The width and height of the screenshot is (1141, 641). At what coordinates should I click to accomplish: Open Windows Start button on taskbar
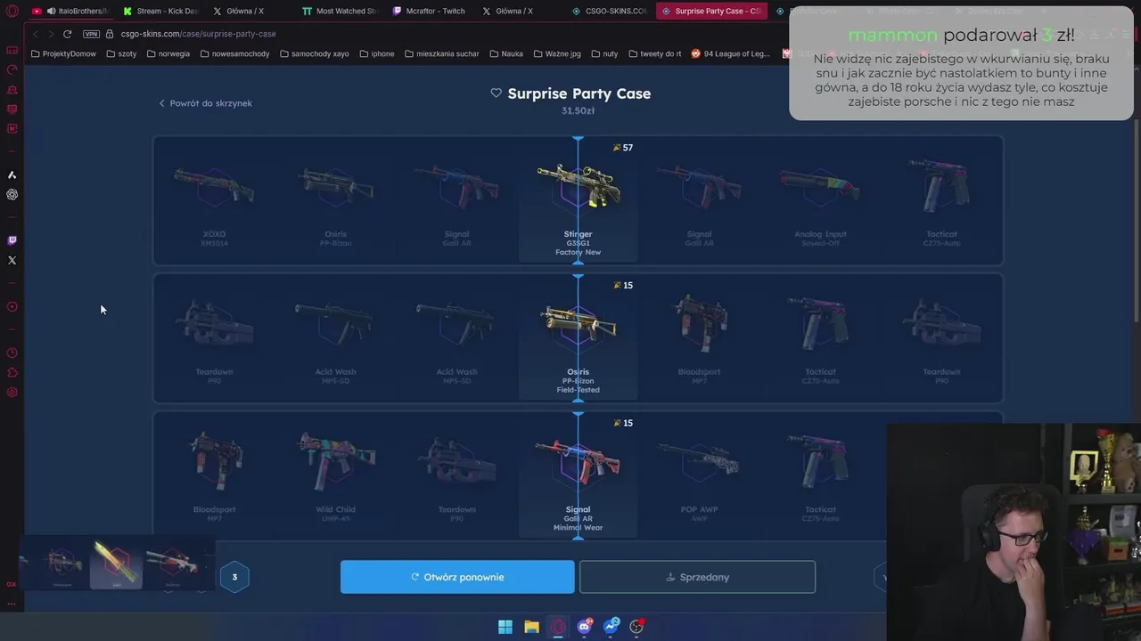point(505,627)
